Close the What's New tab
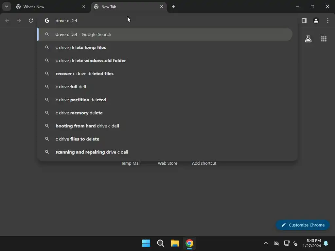This screenshot has width=335, height=251. click(x=84, y=7)
